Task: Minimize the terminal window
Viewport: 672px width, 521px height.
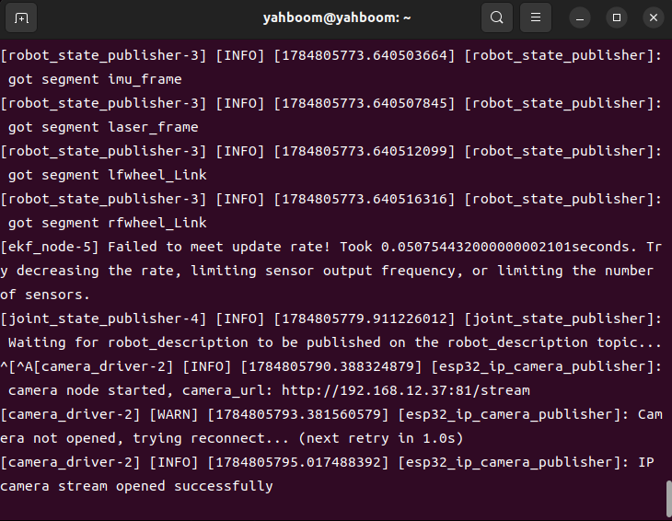Action: [x=580, y=17]
